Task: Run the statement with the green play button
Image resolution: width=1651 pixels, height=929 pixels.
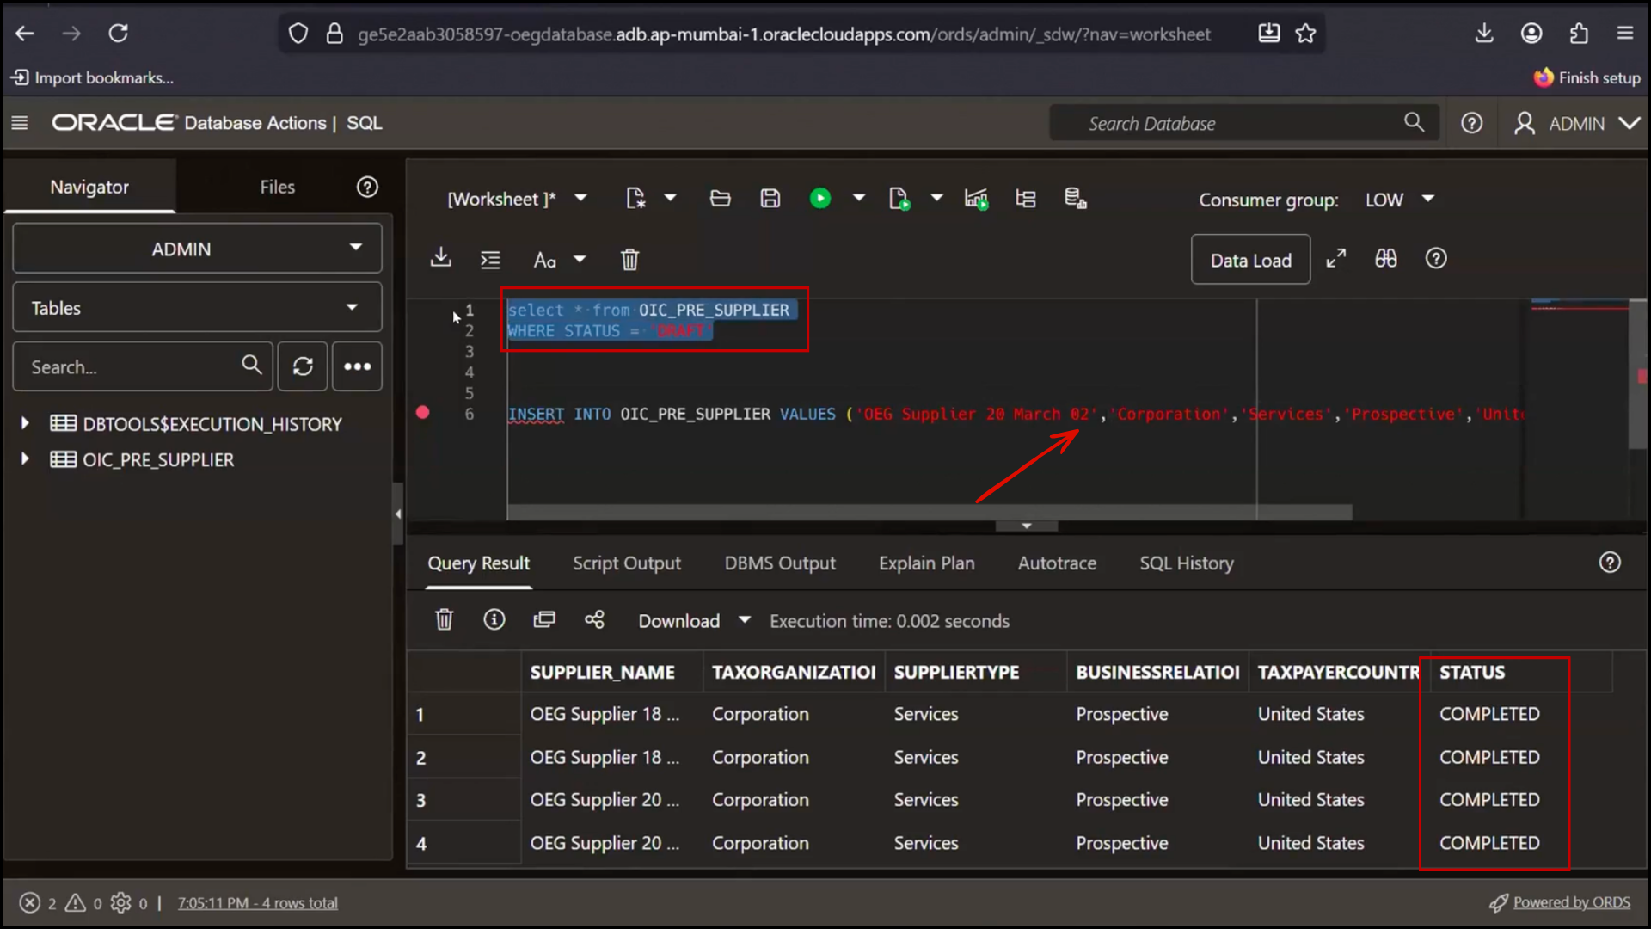Action: tap(820, 199)
